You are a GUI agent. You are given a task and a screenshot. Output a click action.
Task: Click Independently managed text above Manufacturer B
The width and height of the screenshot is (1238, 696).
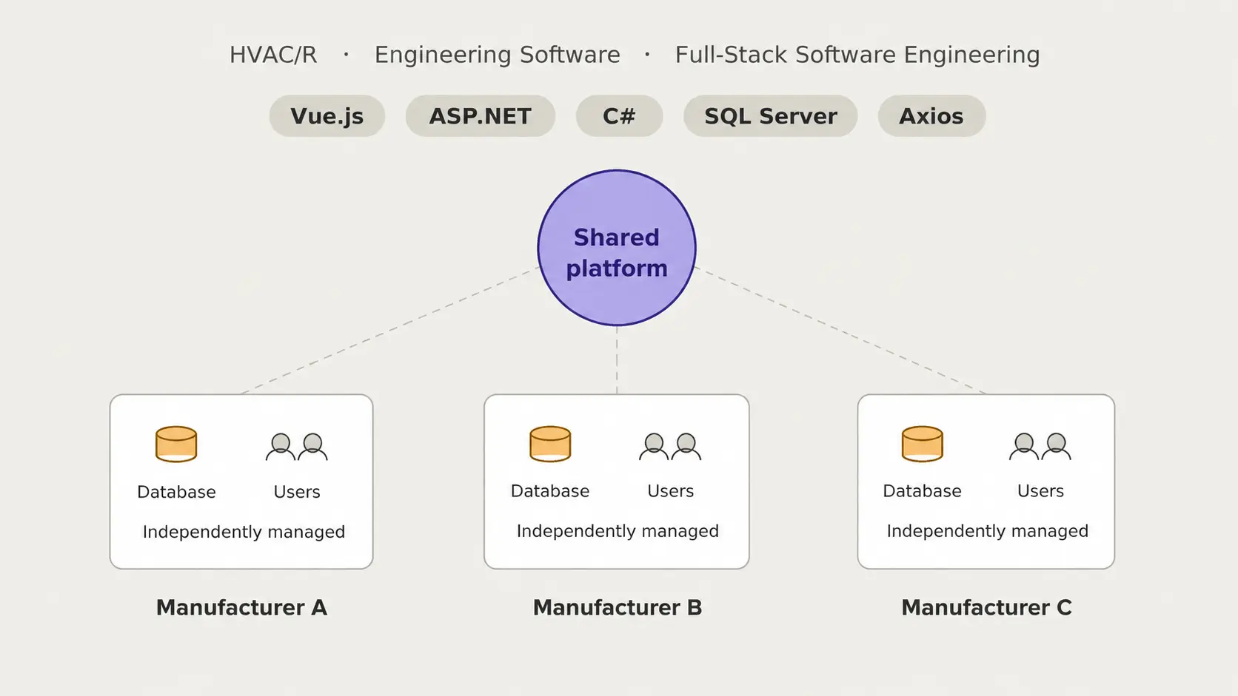click(x=618, y=531)
